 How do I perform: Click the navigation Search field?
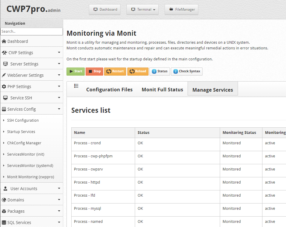coord(31,32)
